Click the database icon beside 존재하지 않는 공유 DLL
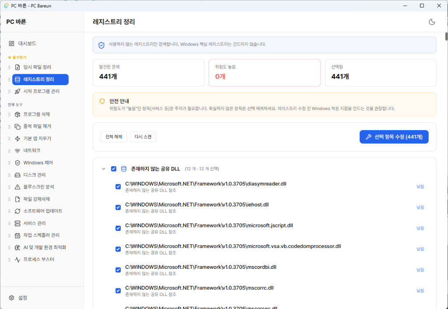The width and height of the screenshot is (448, 309). pos(124,169)
